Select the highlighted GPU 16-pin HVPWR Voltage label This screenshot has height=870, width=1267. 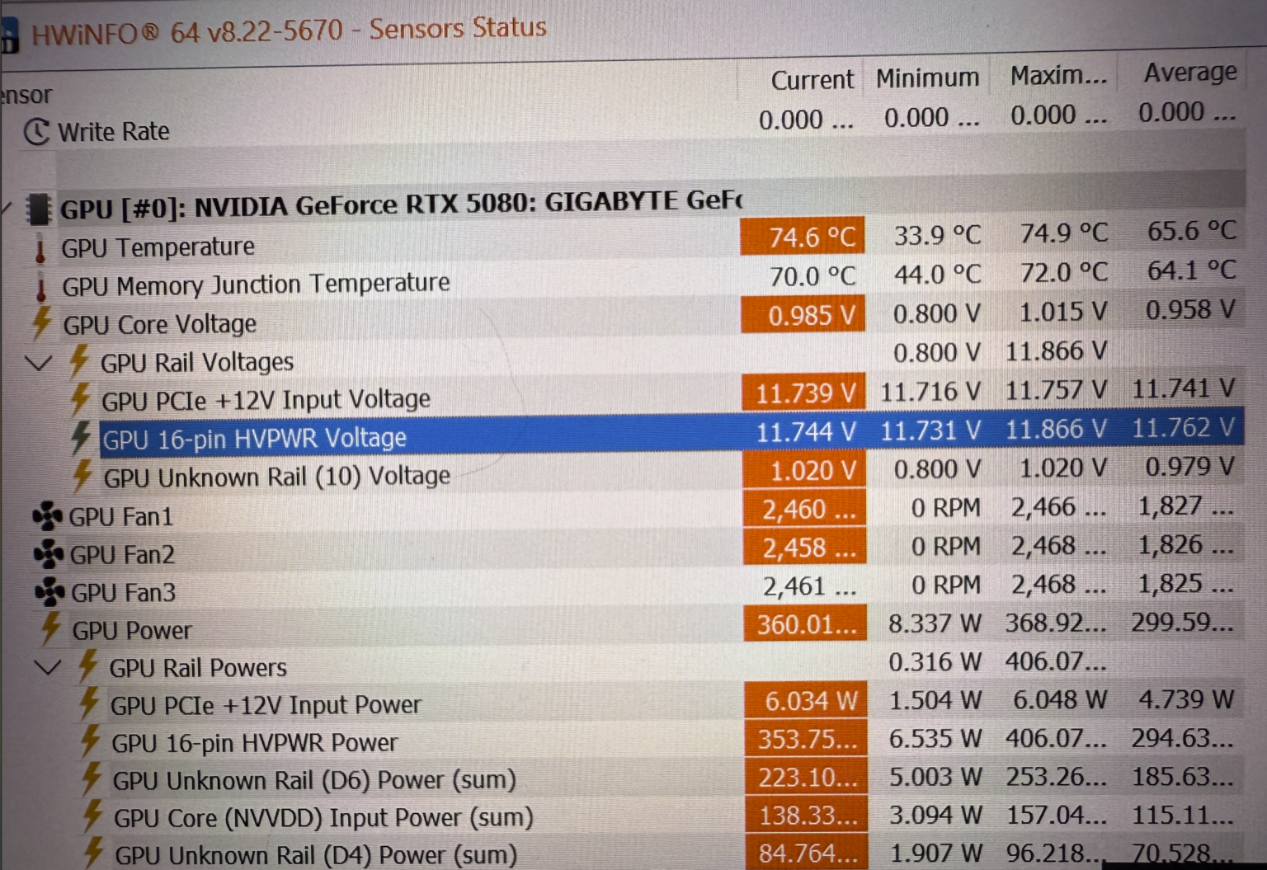click(254, 439)
